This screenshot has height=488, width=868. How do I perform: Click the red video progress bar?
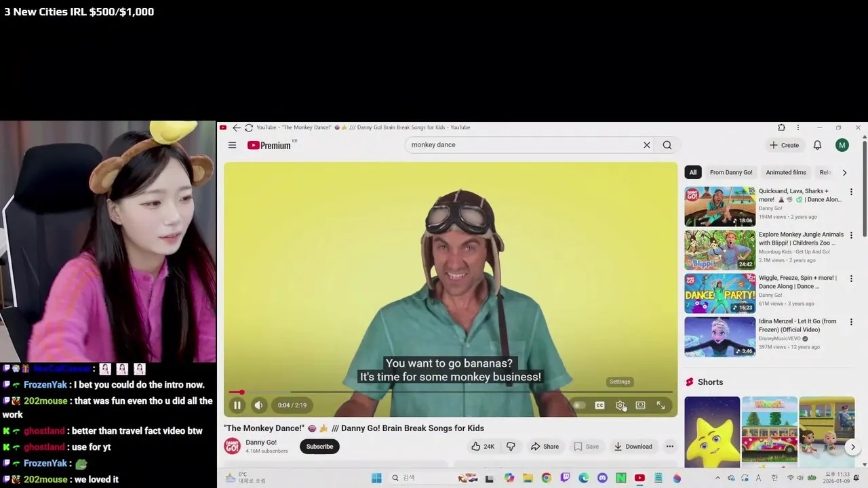click(450, 392)
